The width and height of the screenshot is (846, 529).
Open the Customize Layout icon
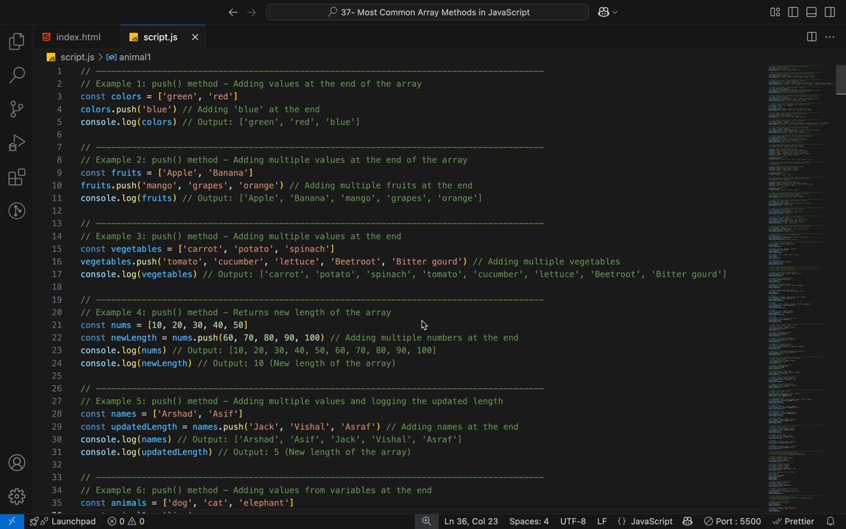point(775,12)
